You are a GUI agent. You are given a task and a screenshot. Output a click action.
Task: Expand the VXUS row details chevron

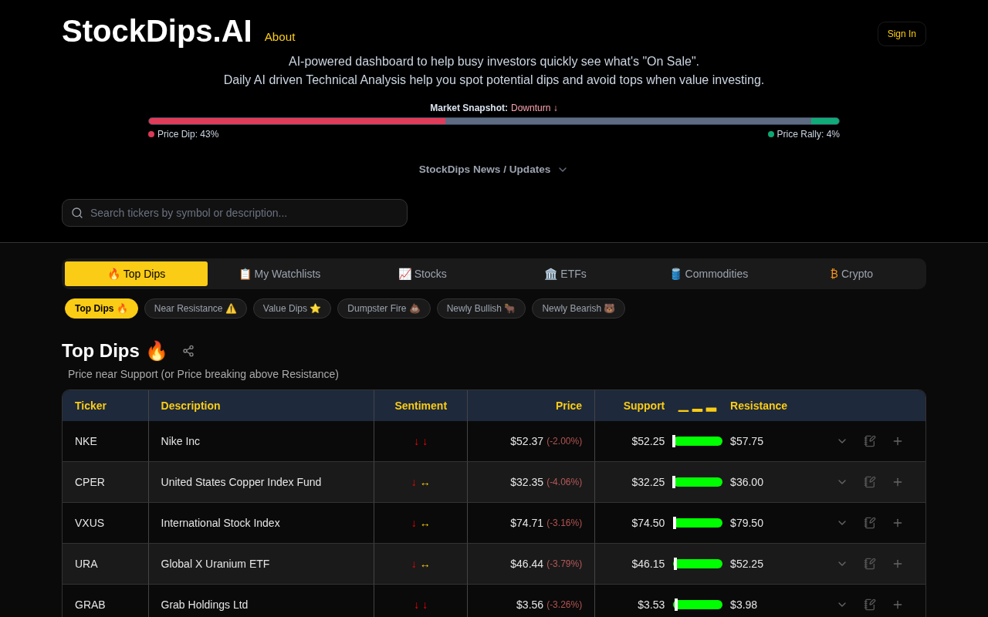click(x=842, y=523)
